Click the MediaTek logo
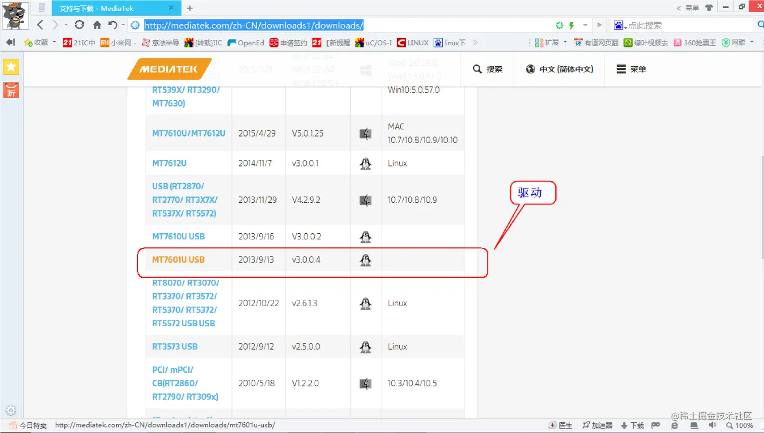 [169, 69]
